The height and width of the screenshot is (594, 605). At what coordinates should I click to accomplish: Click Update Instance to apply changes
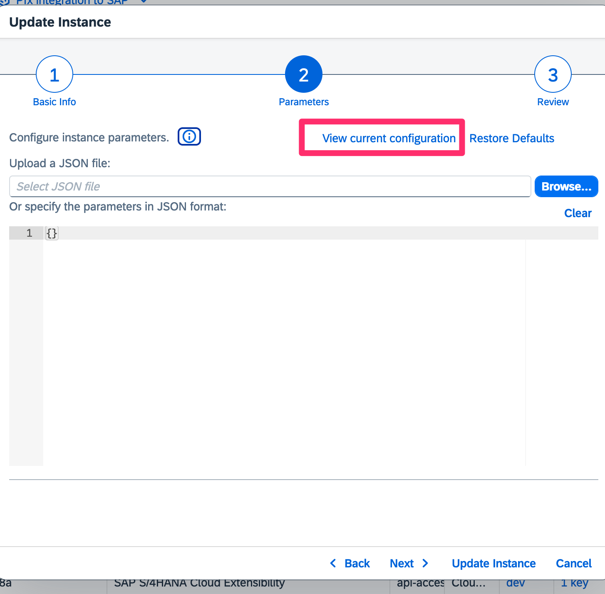click(x=493, y=563)
